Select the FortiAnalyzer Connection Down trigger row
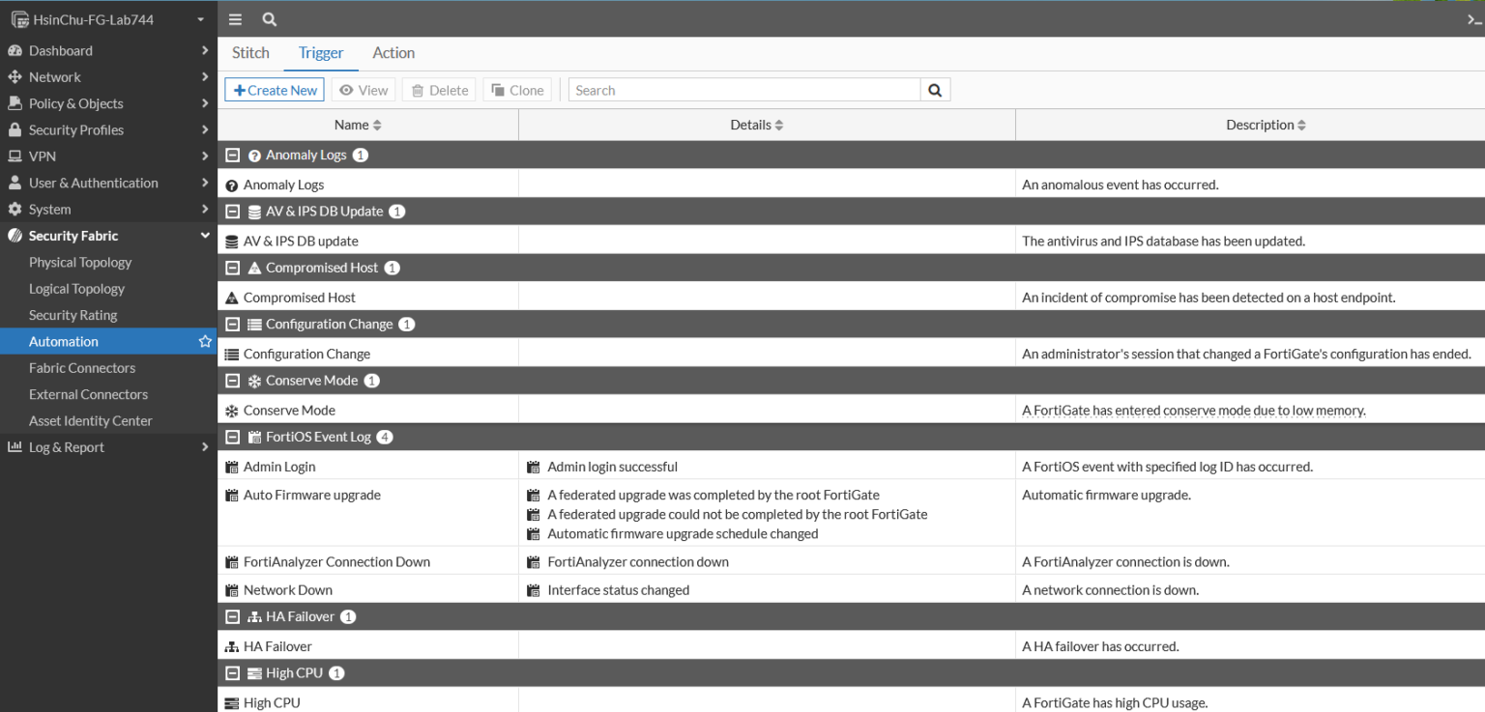This screenshot has height=712, width=1485. click(851, 561)
